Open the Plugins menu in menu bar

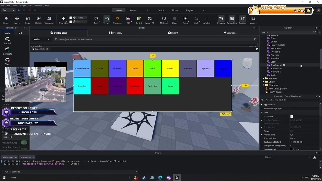click(23, 6)
